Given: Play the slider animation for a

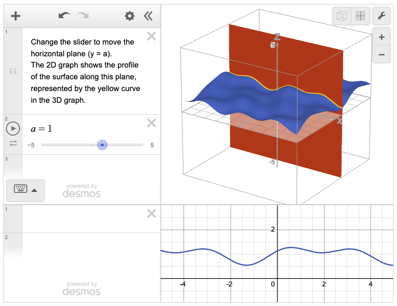Looking at the screenshot, I should point(13,129).
